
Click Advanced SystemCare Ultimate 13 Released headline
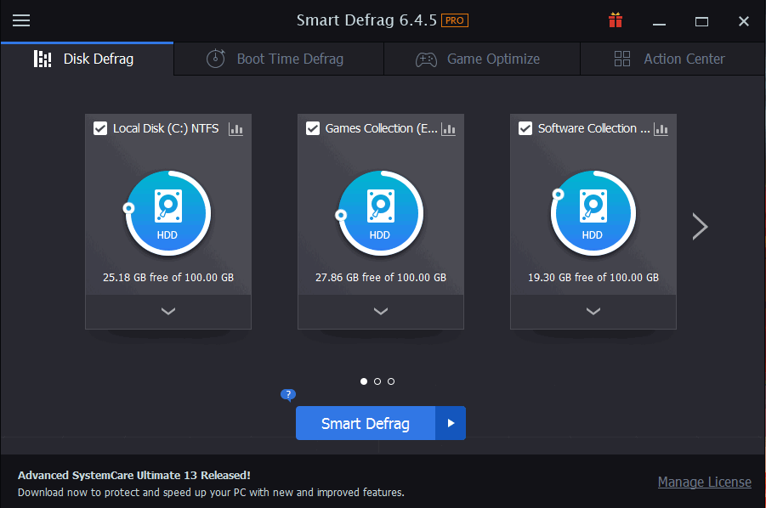[134, 476]
